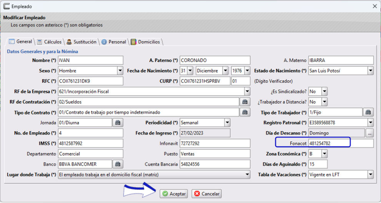Switch to the General tab

pos(20,42)
